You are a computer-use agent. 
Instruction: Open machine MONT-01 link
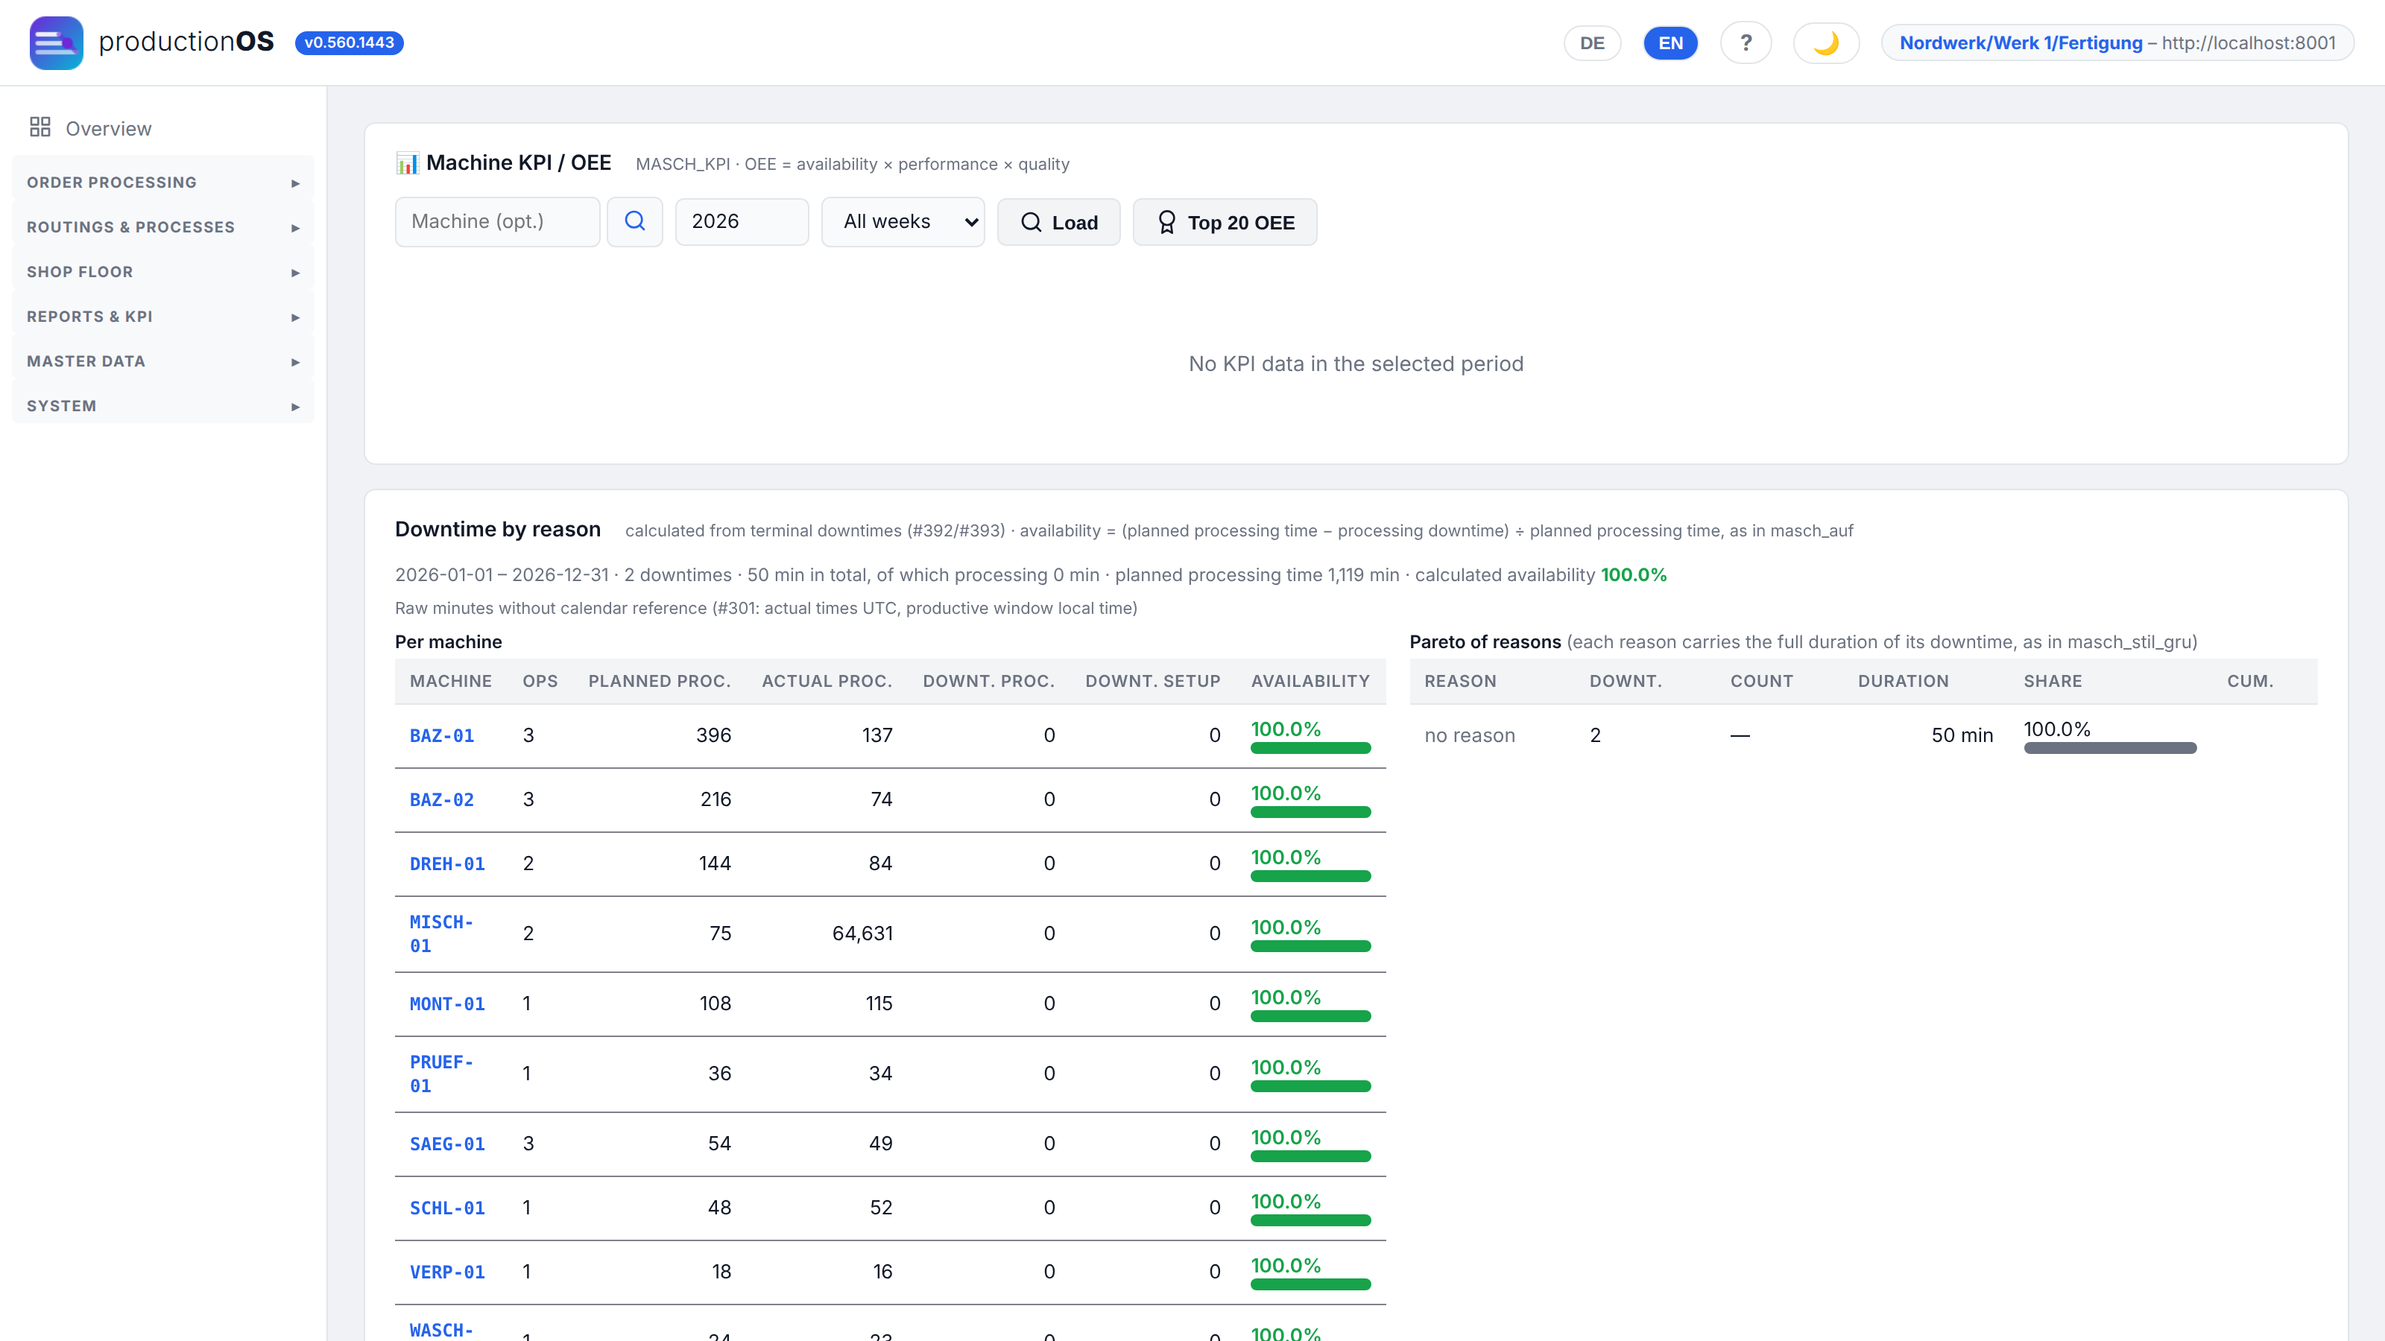click(x=447, y=1004)
